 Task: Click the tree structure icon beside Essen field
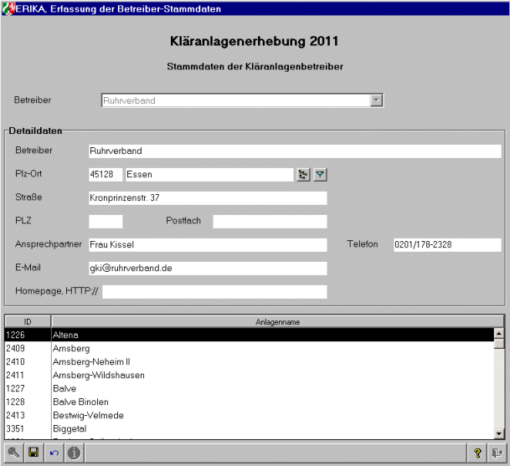click(x=303, y=175)
